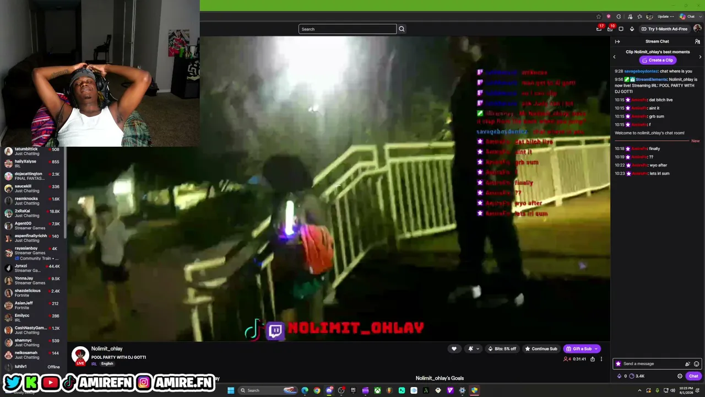Open followed channel saucekill
The height and width of the screenshot is (397, 705).
pyautogui.click(x=33, y=188)
